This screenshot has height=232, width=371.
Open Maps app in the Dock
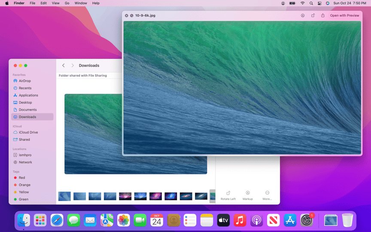(x=107, y=220)
